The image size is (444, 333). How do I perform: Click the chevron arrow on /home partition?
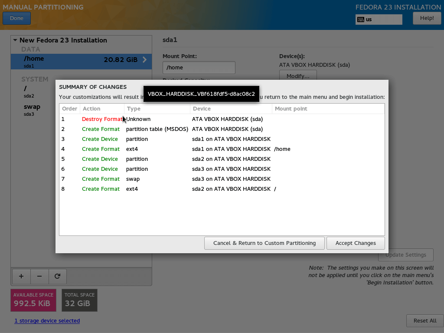[145, 60]
